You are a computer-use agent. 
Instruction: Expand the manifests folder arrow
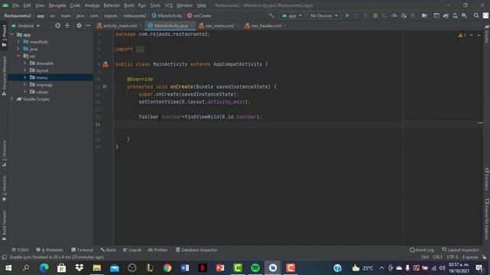tap(18, 41)
